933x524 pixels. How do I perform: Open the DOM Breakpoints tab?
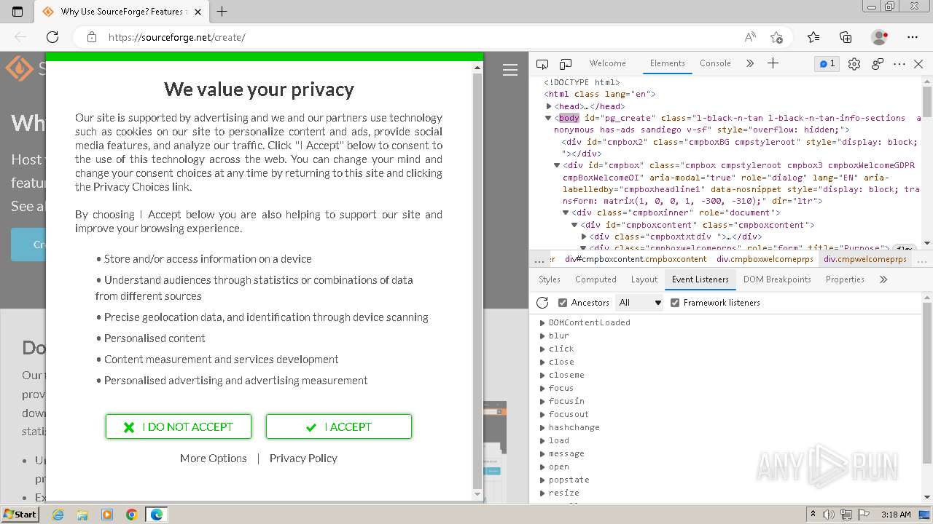click(x=777, y=279)
